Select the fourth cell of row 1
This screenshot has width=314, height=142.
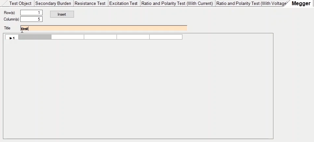pos(133,37)
